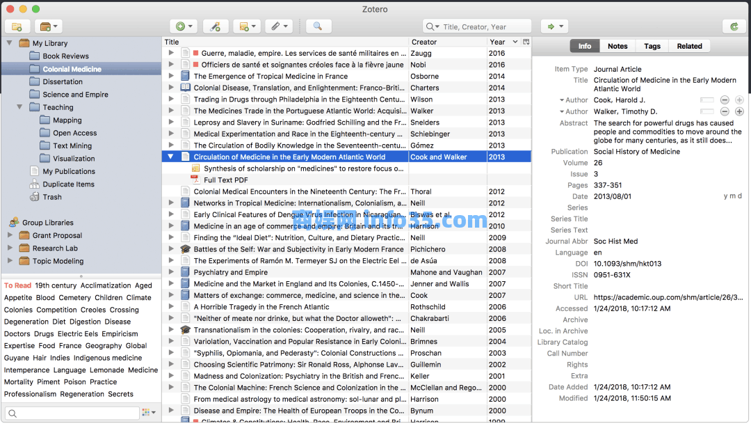
Task: Open My Publications
Action: pyautogui.click(x=68, y=171)
